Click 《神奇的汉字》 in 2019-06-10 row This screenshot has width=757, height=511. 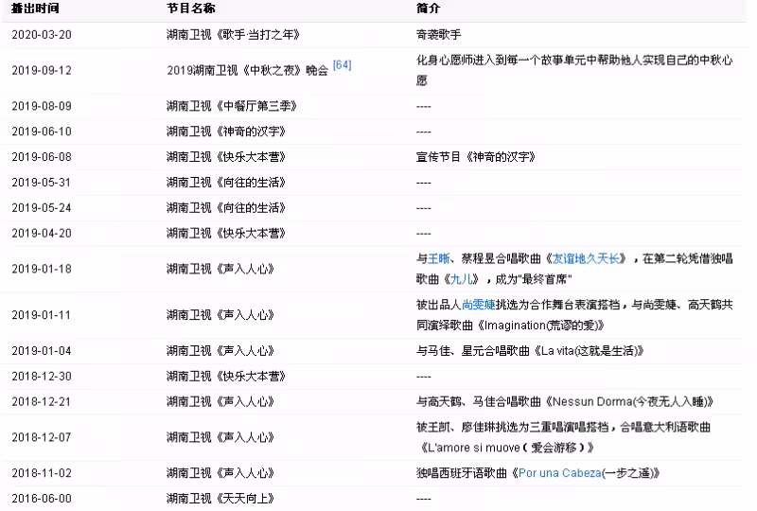click(x=250, y=132)
